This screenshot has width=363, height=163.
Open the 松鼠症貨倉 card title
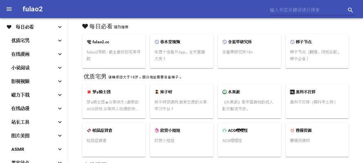click(102, 130)
